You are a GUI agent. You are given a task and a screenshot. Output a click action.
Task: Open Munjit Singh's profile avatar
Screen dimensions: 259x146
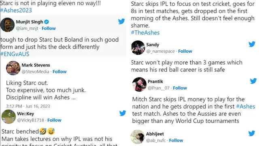point(7,25)
